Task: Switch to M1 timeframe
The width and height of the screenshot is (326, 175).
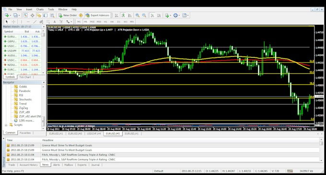Action: 79,22
